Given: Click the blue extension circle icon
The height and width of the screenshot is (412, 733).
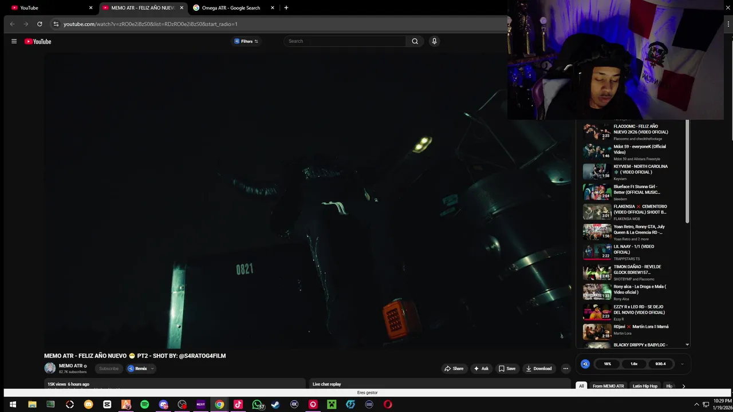Looking at the screenshot, I should coord(585,364).
